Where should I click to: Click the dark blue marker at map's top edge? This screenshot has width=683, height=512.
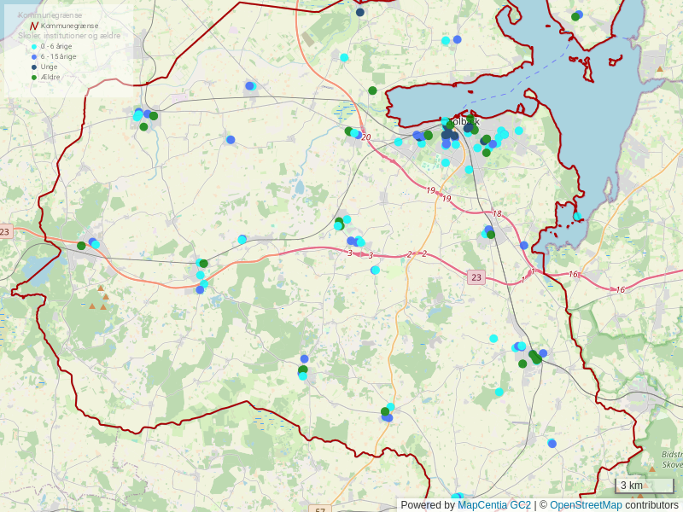click(x=360, y=12)
